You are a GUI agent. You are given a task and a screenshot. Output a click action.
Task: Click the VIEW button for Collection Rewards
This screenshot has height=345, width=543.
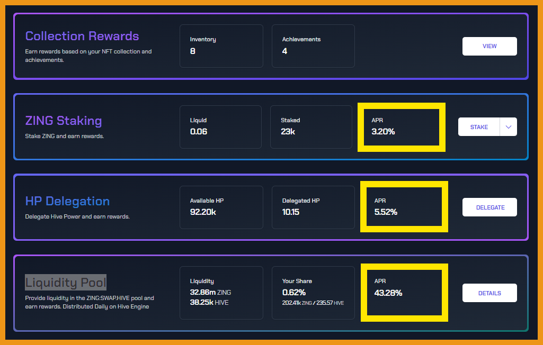489,46
